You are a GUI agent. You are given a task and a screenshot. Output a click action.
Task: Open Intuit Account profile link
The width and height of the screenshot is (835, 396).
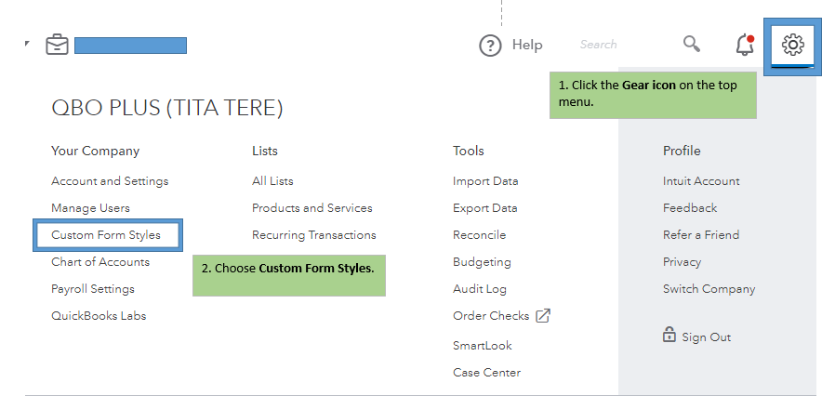(701, 181)
